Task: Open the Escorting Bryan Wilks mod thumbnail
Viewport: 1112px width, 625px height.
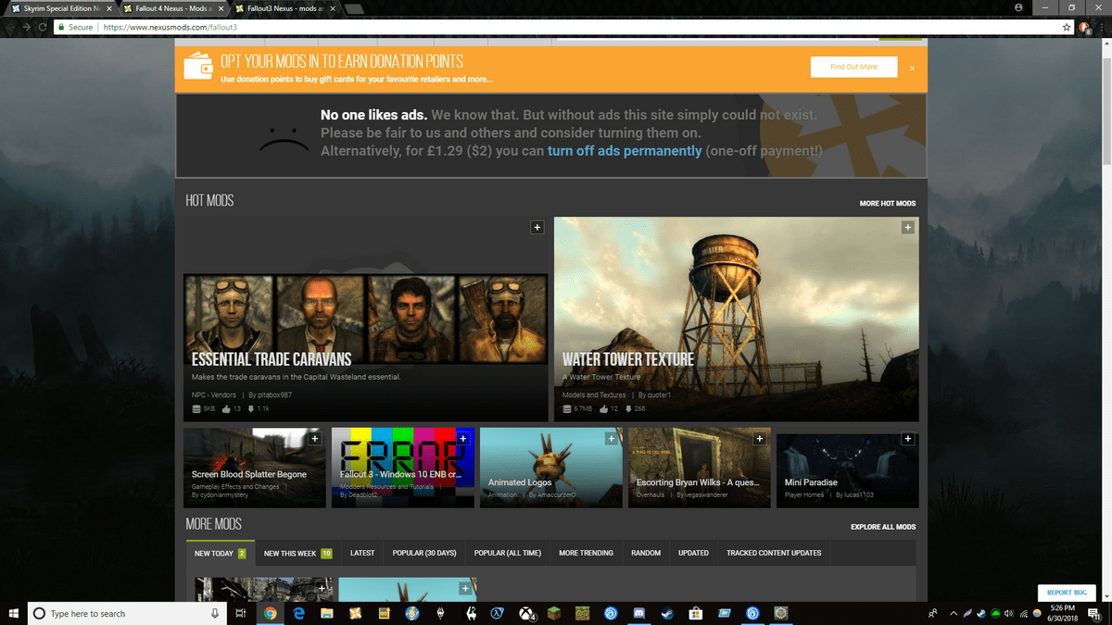Action: 699,467
